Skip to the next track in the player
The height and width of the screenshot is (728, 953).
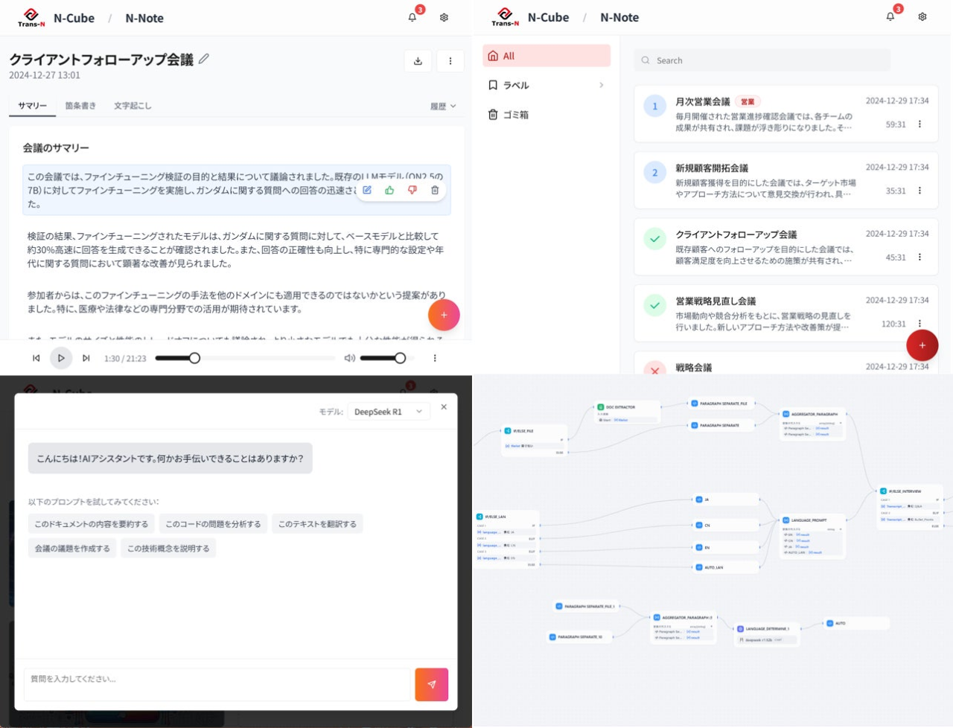point(86,358)
